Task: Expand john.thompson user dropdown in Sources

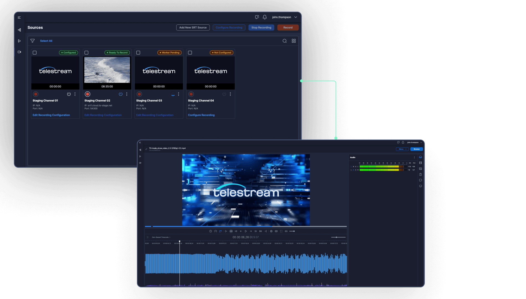Action: (296, 17)
